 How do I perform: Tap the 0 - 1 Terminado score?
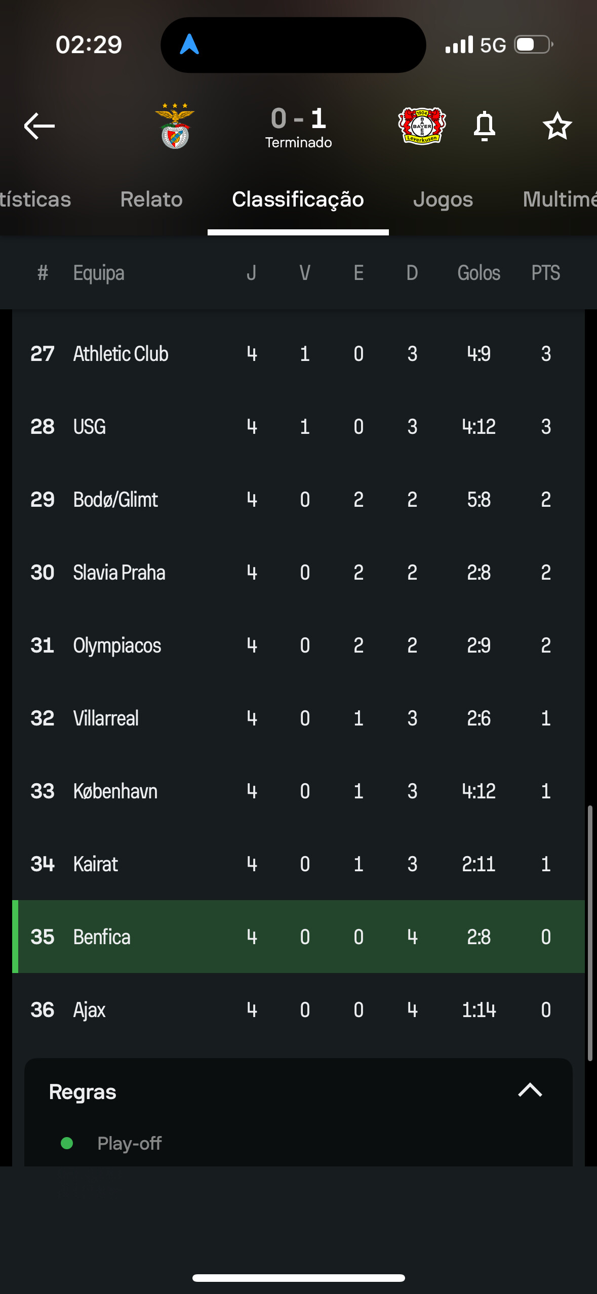click(x=298, y=127)
